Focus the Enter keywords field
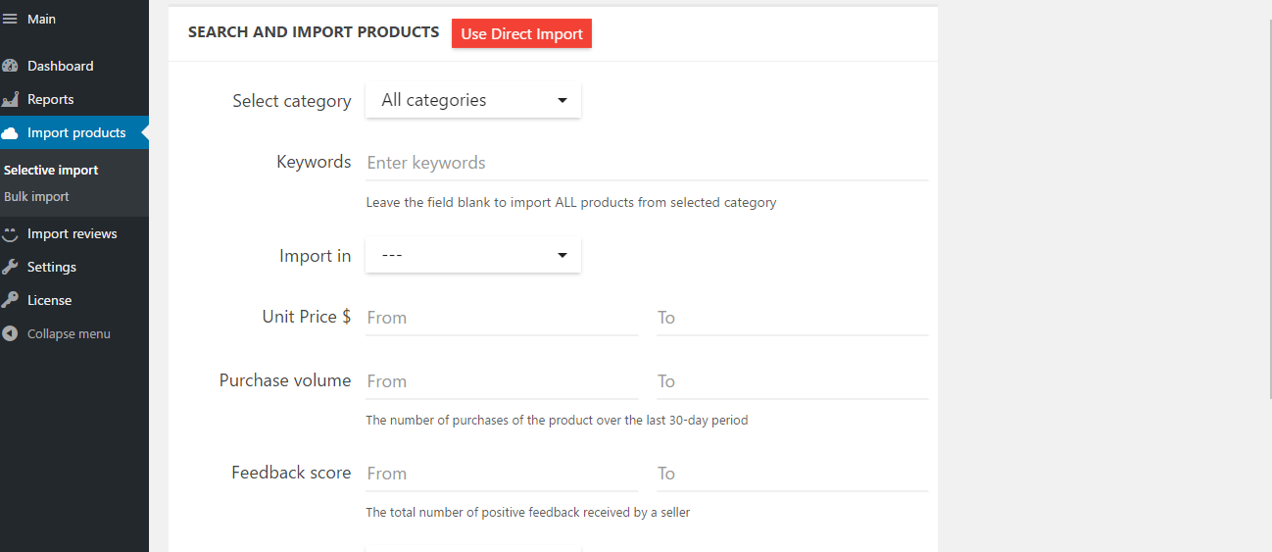Screen dimensions: 1272x552 [x=646, y=163]
